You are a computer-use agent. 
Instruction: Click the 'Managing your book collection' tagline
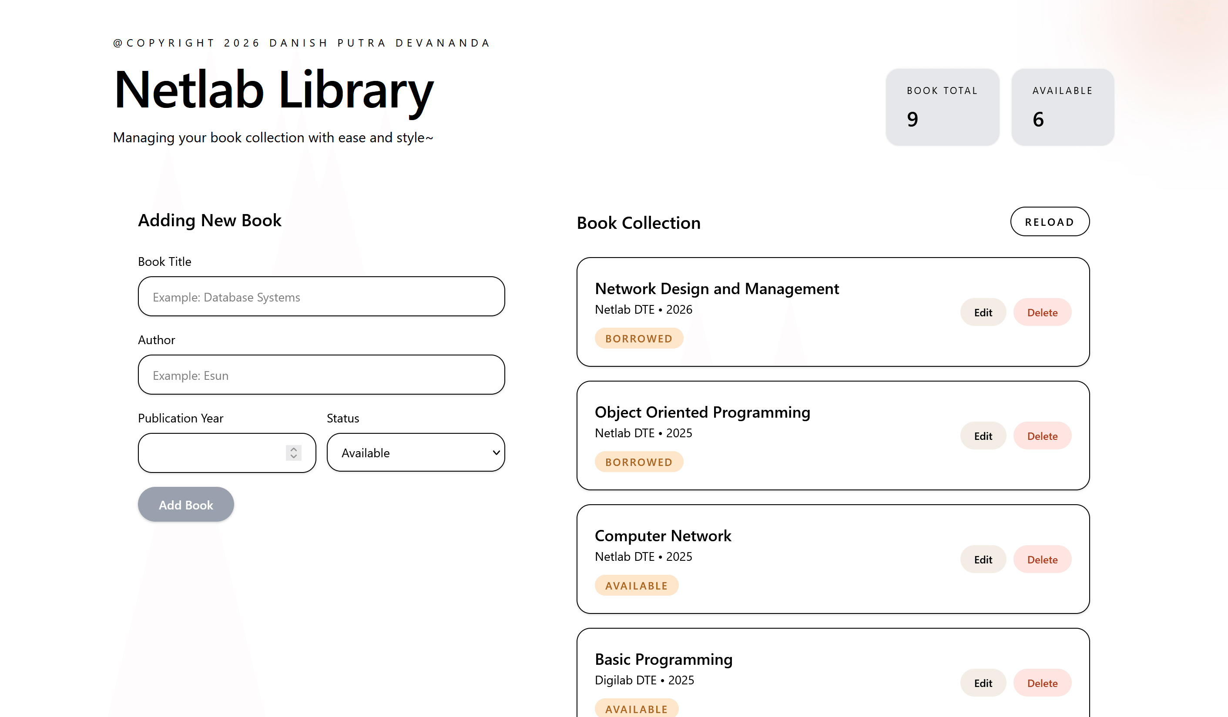[x=273, y=137]
